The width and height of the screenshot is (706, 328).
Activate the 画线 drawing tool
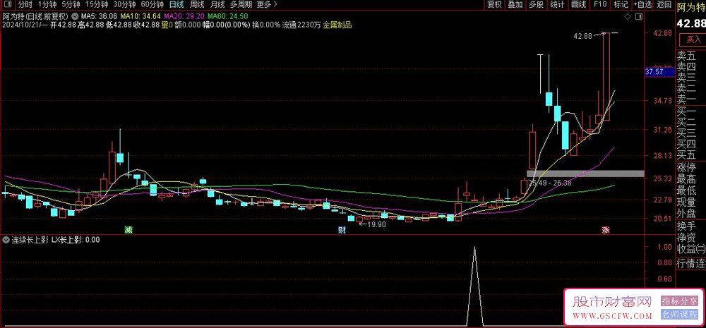pos(579,4)
